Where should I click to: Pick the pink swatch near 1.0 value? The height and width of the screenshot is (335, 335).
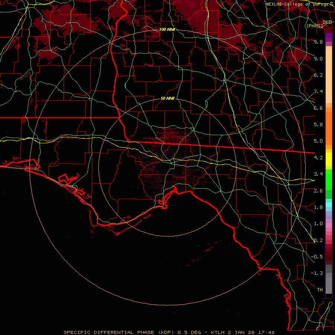point(329,226)
